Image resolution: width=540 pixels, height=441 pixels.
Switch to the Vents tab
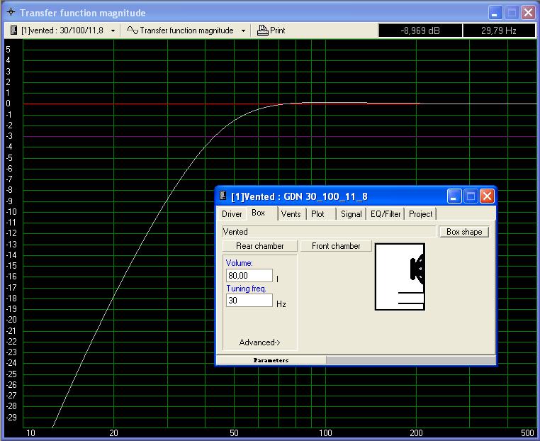(x=291, y=213)
